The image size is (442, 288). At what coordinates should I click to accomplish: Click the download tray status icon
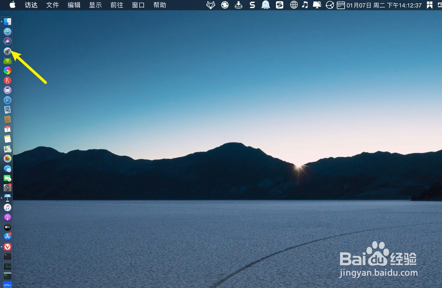pyautogui.click(x=239, y=5)
